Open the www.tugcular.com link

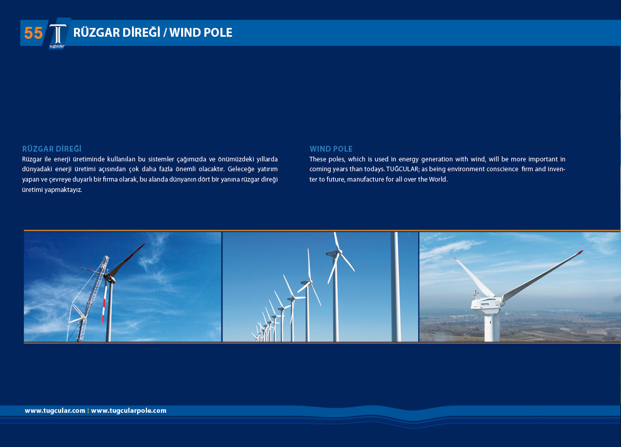55,411
